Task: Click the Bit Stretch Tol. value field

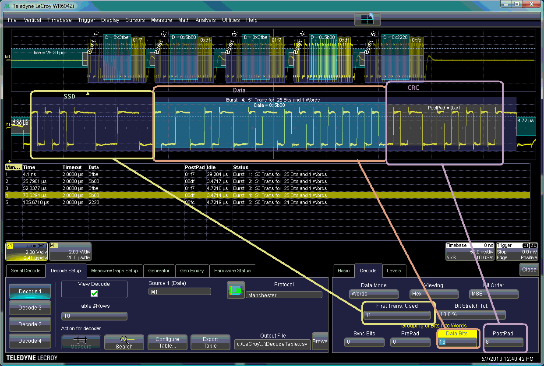Action: (x=472, y=314)
